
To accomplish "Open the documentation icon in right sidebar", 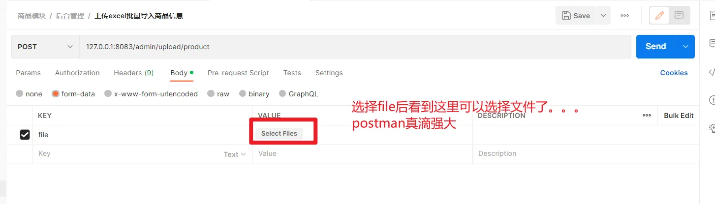I will [x=712, y=16].
